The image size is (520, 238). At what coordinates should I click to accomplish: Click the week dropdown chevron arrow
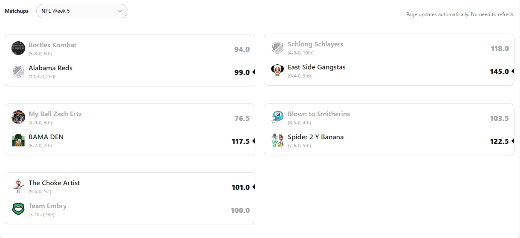pyautogui.click(x=120, y=11)
